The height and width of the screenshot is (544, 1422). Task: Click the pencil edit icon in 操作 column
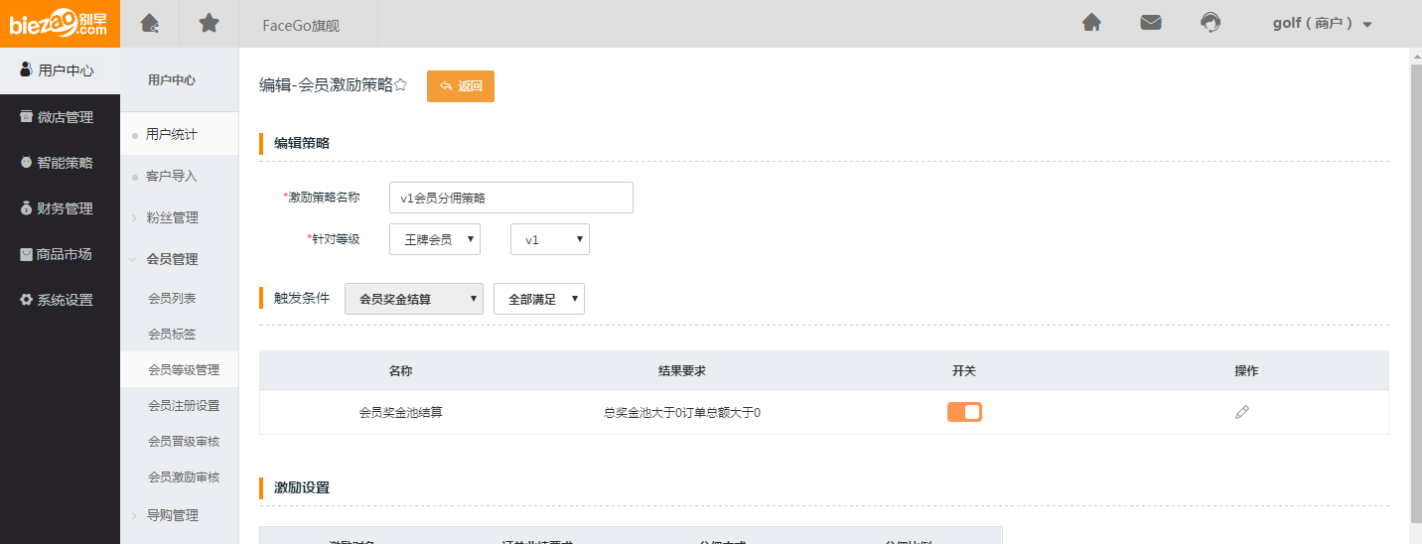click(1241, 412)
